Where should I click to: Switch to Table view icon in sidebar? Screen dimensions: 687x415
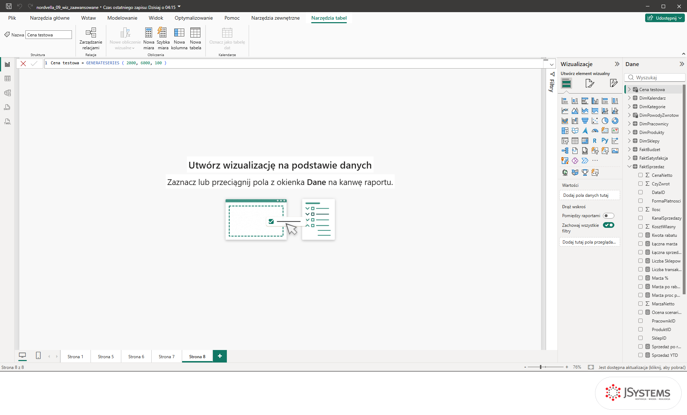(x=8, y=79)
